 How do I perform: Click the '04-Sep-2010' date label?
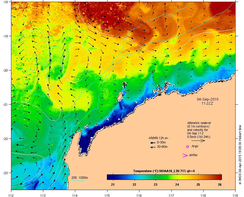pyautogui.click(x=208, y=99)
